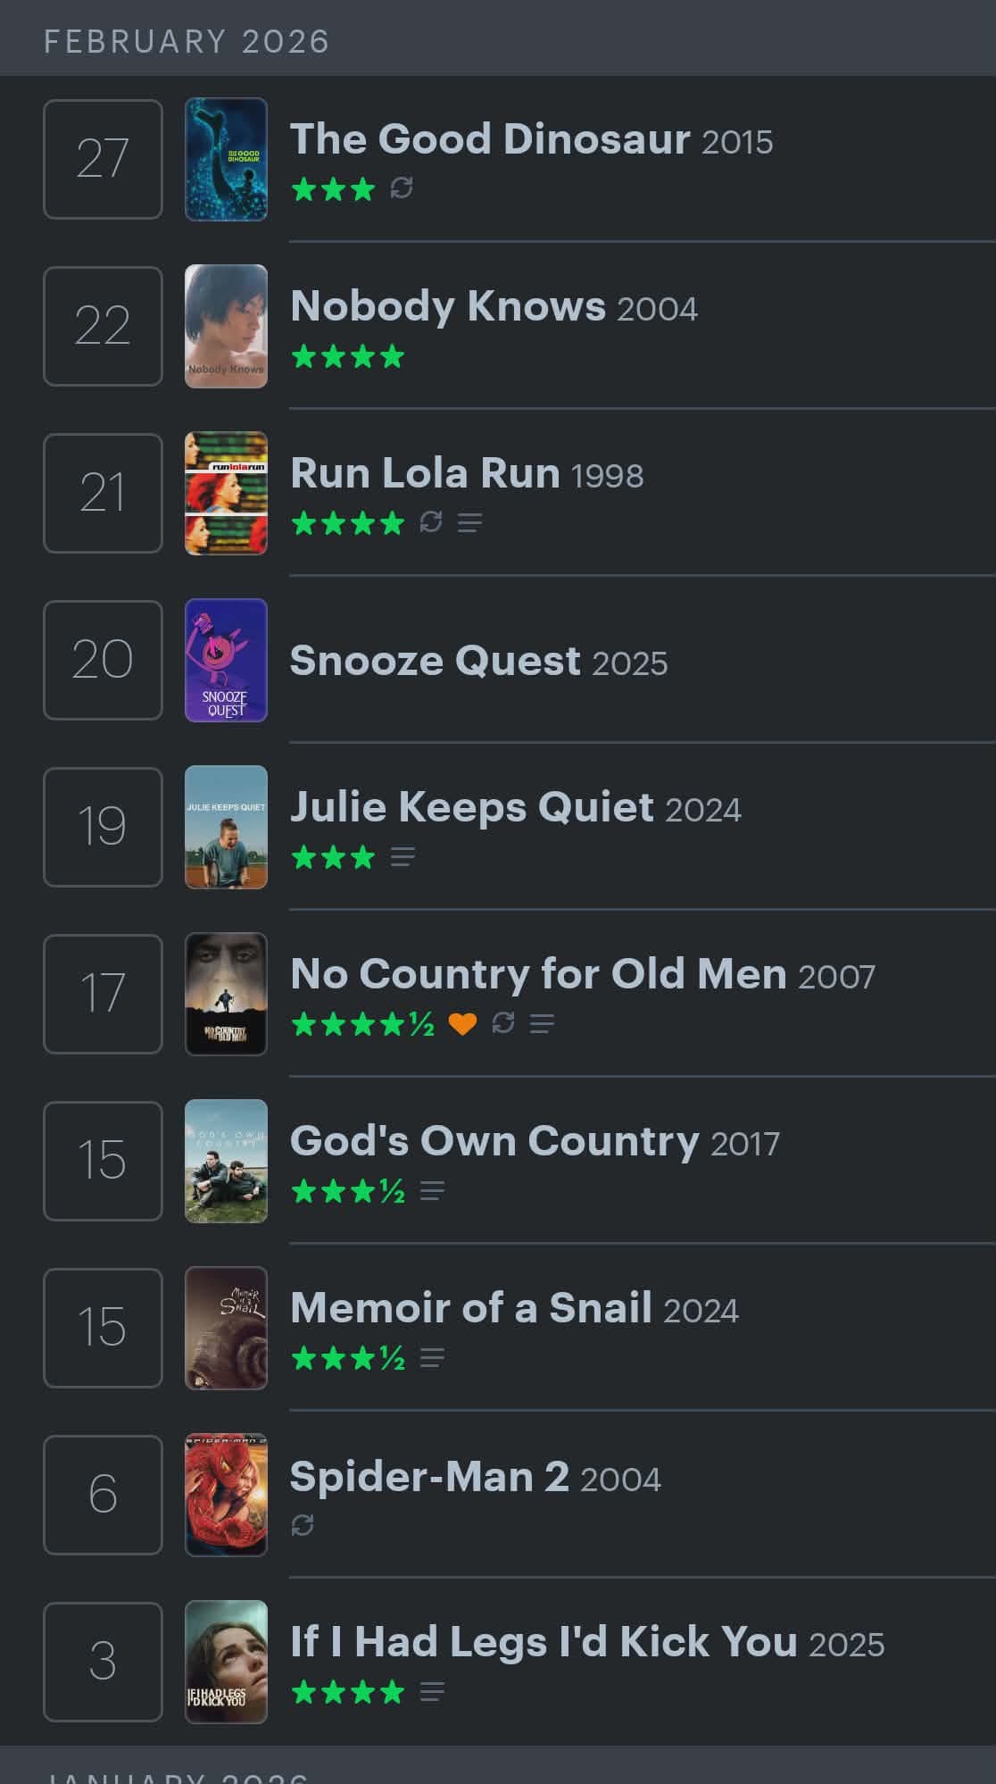Viewport: 996px width, 1784px height.
Task: Click rewatch icon under No Country for Old Men
Action: point(503,1023)
